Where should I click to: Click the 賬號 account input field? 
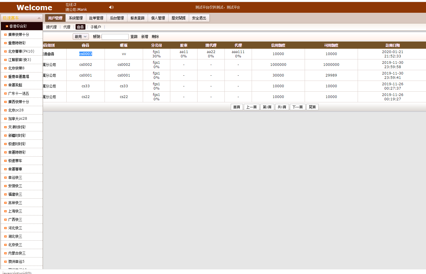tap(115, 37)
